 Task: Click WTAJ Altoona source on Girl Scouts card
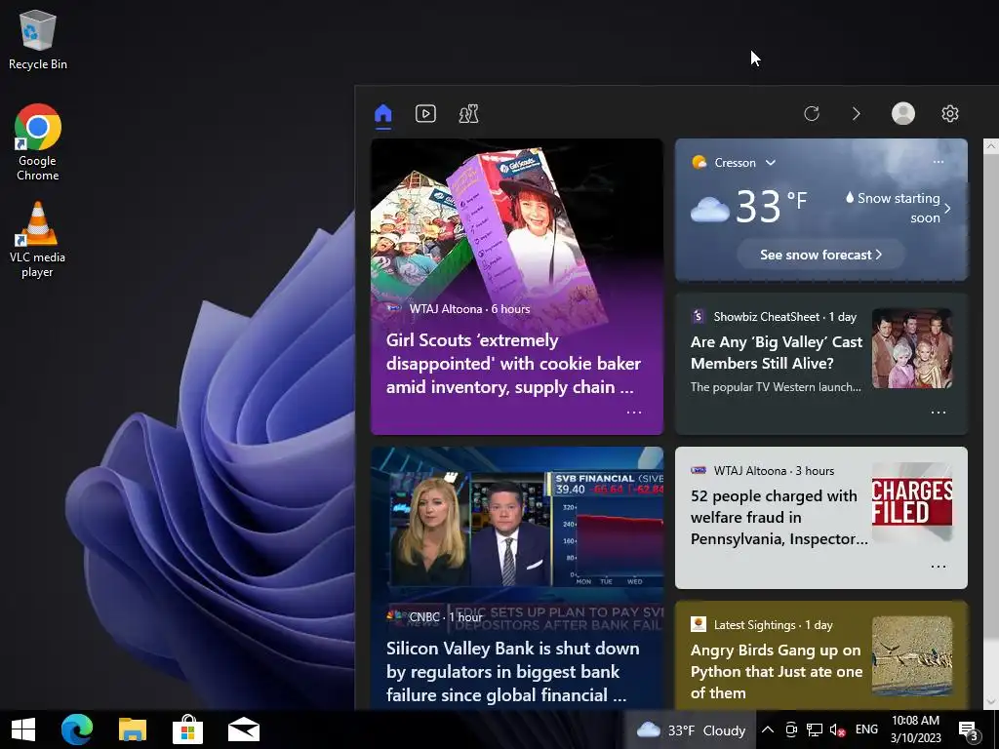pos(445,309)
